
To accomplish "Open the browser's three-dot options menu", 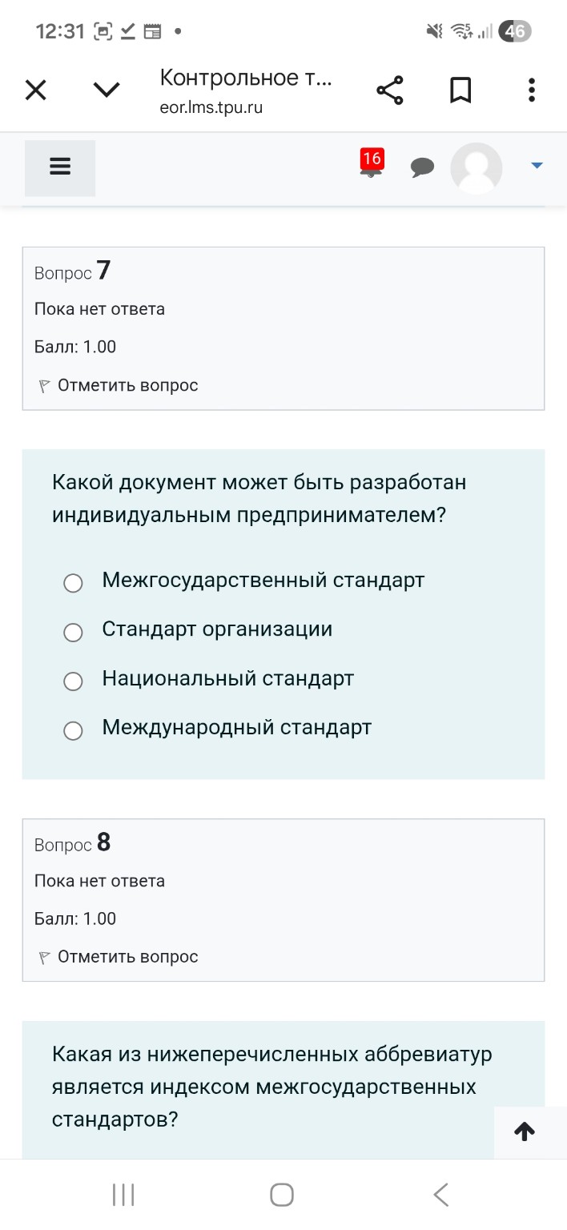I will [x=531, y=90].
